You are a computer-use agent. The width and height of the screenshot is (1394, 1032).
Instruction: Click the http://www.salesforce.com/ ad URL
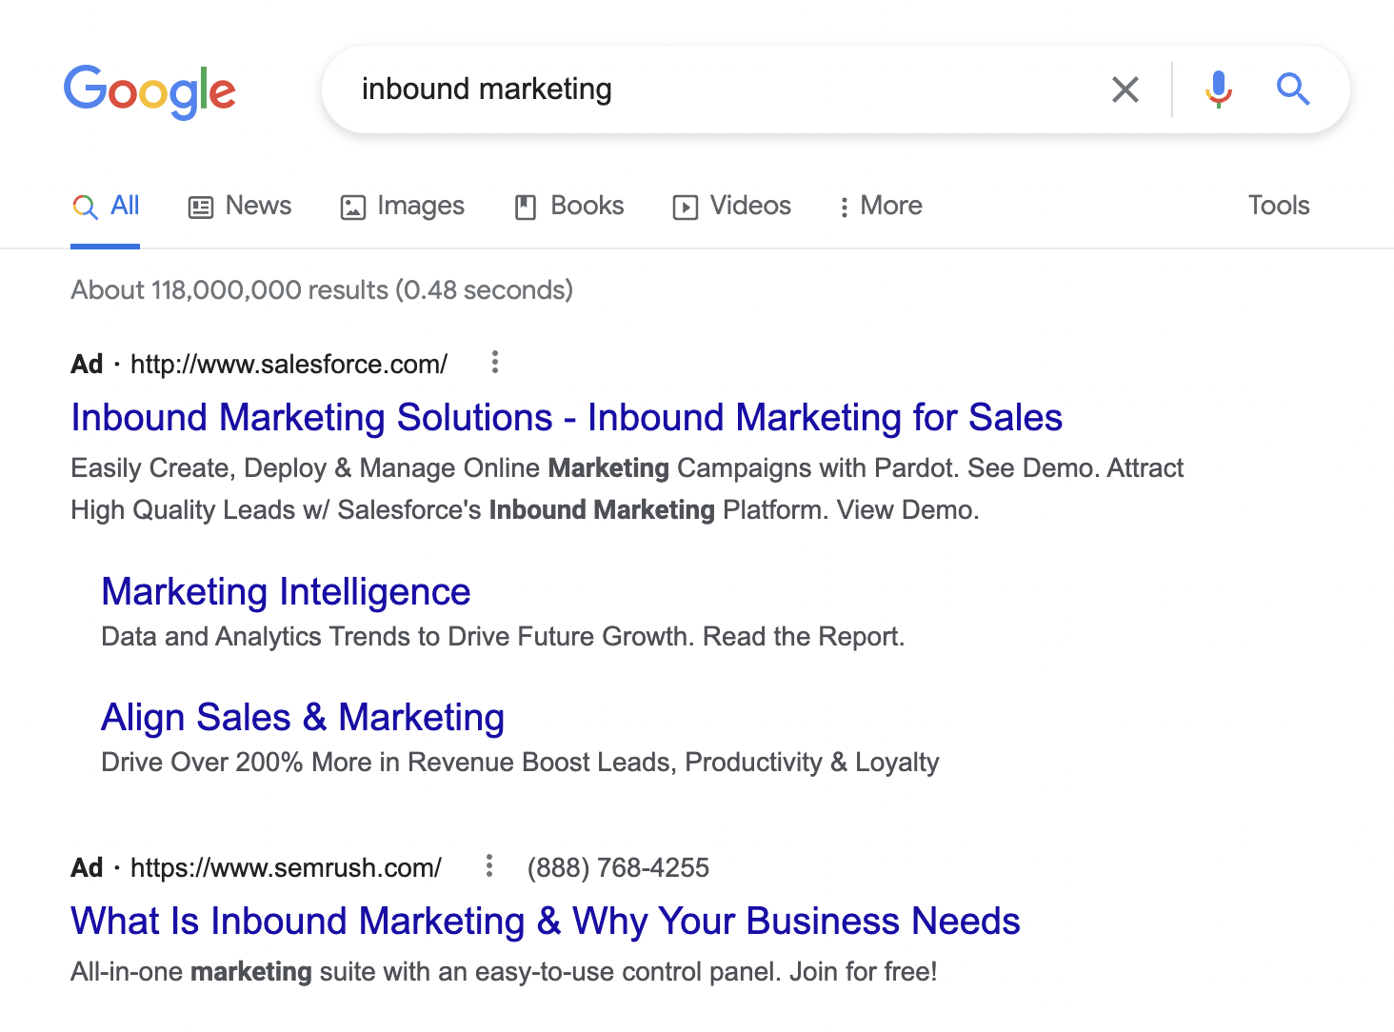[289, 365]
